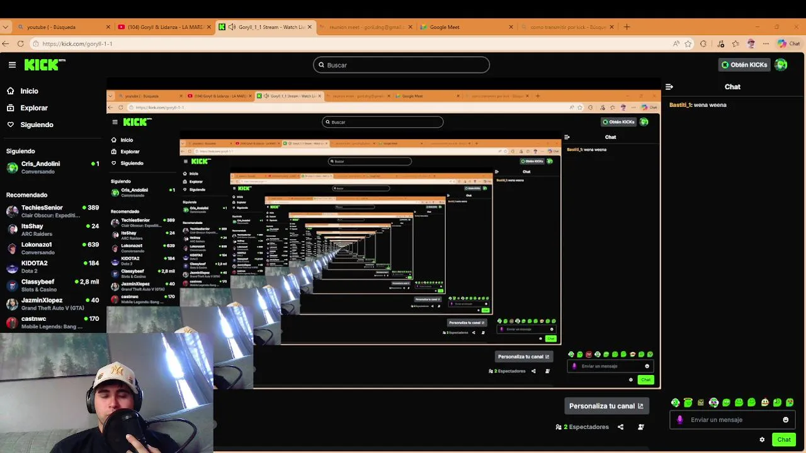Click the read aloud icon in the address bar
Screen dimensions: 806x453
(676, 43)
